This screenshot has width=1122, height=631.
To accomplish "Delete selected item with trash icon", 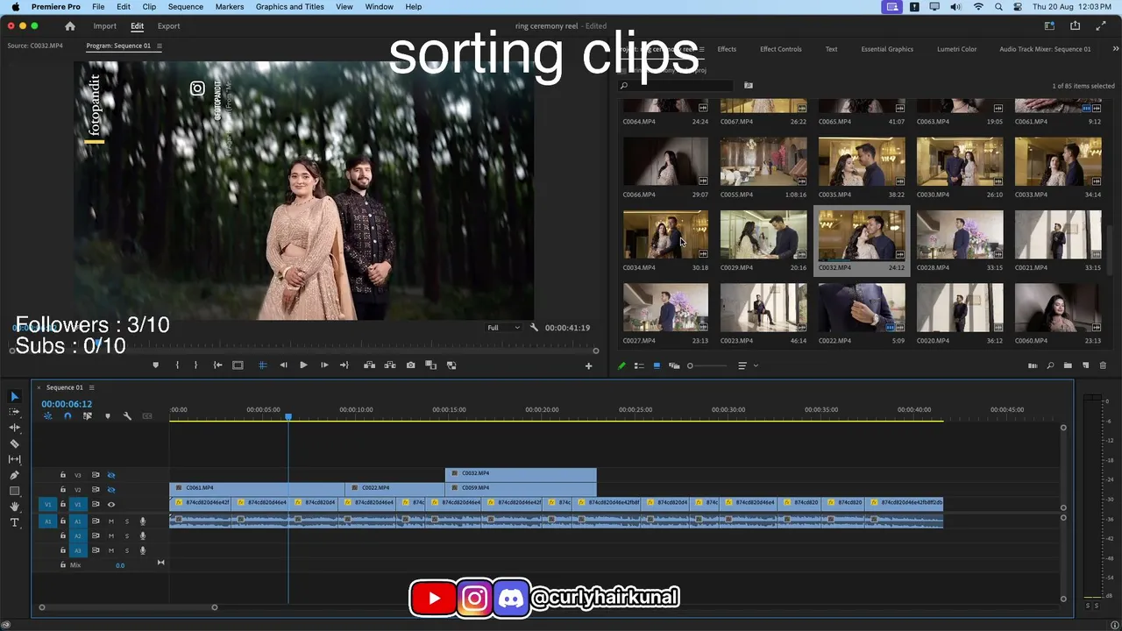I will pyautogui.click(x=1103, y=365).
